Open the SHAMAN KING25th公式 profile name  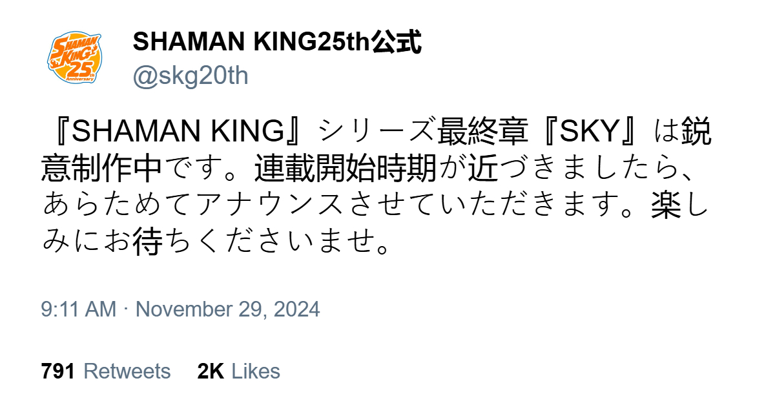point(277,43)
